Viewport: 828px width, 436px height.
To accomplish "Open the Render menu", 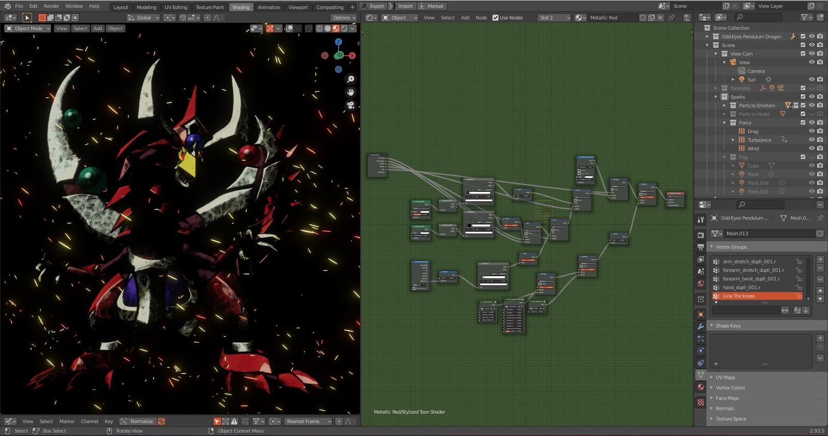I will click(51, 6).
